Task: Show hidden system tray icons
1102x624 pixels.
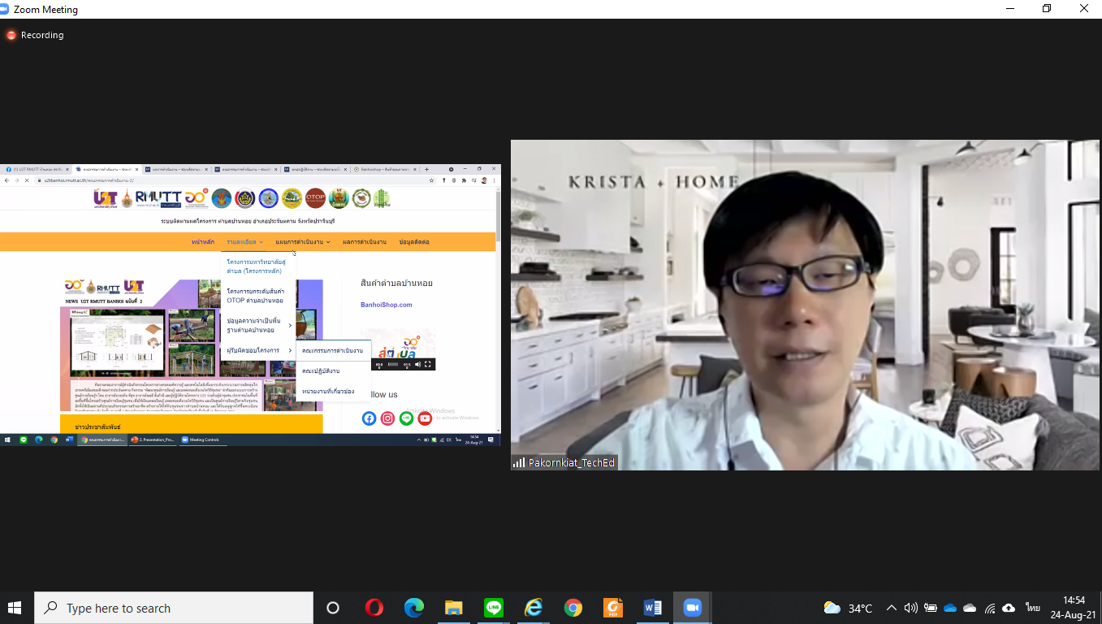Action: click(891, 608)
